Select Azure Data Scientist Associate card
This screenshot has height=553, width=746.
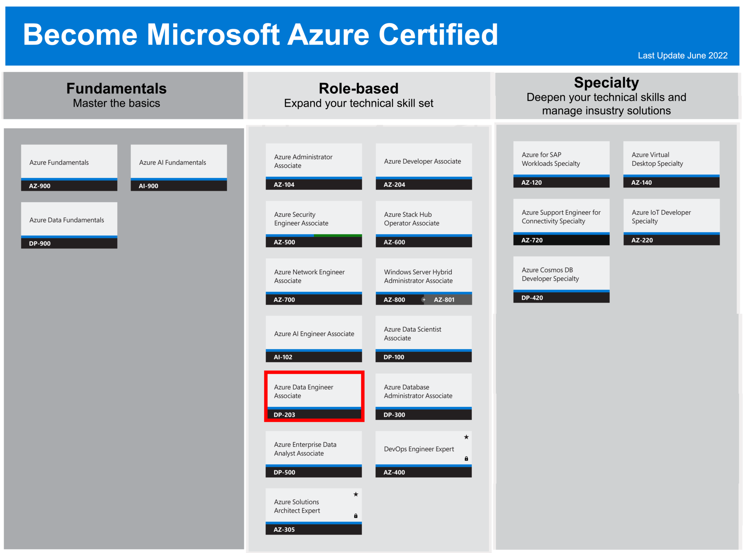point(424,339)
